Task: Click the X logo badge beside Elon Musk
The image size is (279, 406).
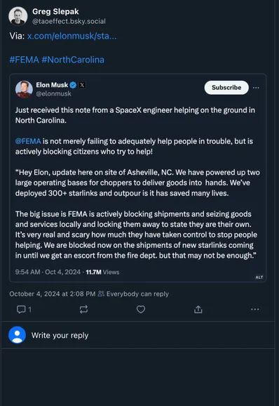Action: tap(82, 85)
